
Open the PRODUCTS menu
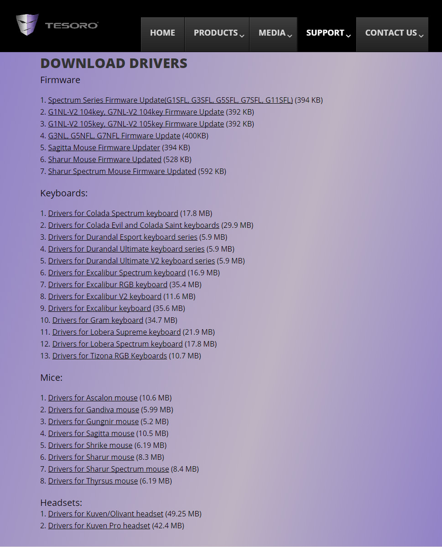[x=217, y=34]
